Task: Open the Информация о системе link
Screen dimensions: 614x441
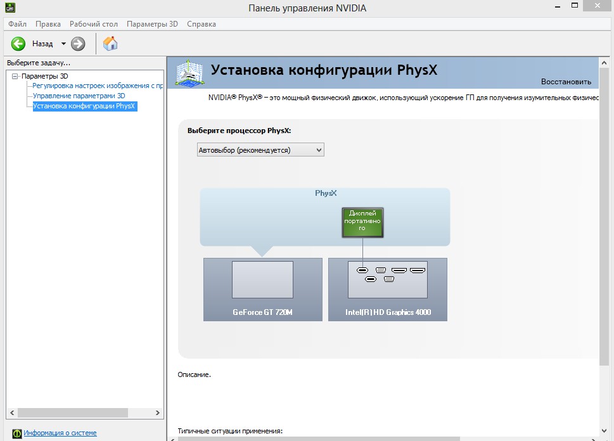Action: (x=60, y=433)
